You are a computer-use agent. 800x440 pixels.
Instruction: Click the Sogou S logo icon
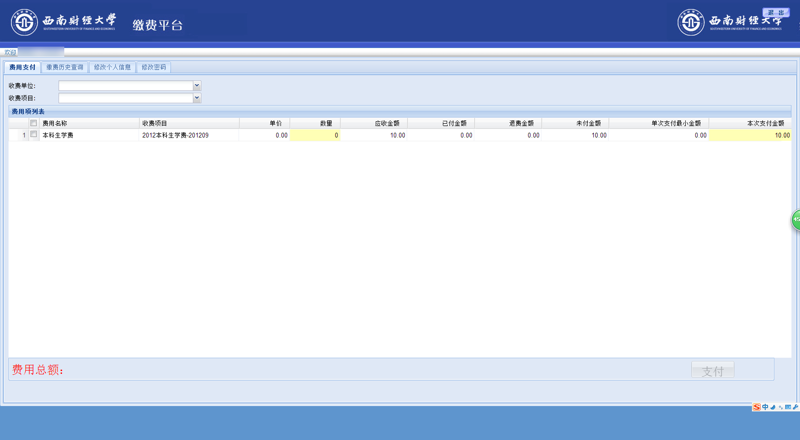tap(757, 407)
